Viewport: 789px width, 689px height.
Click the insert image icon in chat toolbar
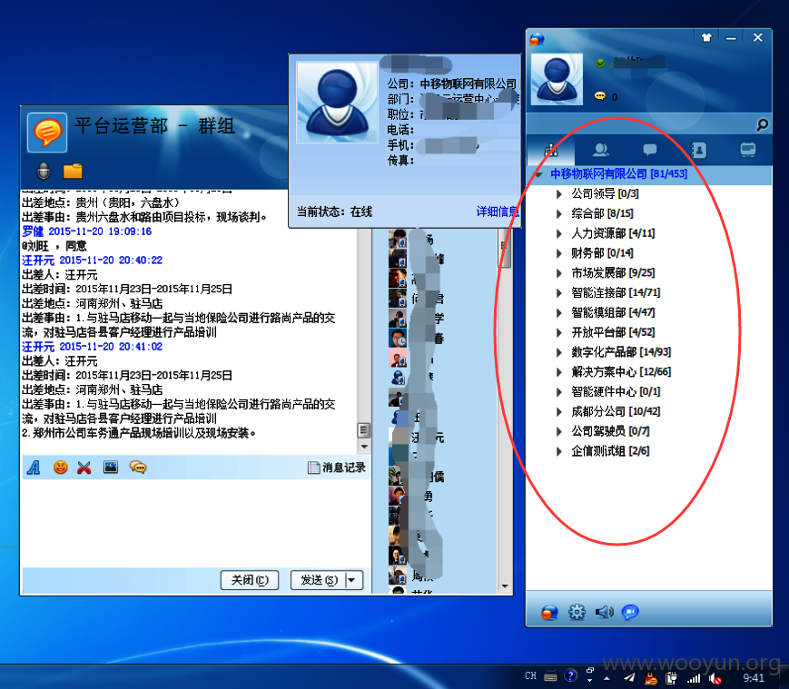point(111,468)
